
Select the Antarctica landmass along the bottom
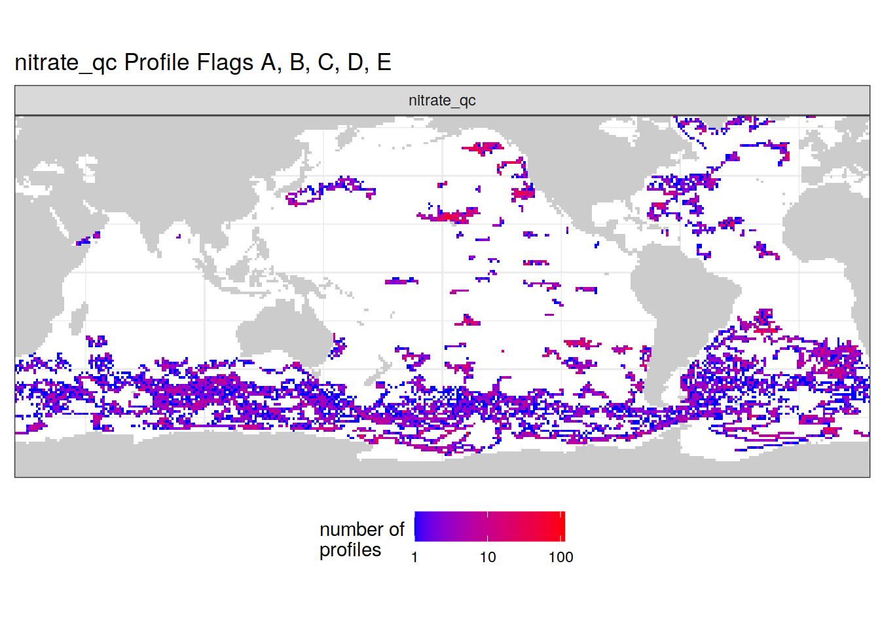(x=196, y=455)
